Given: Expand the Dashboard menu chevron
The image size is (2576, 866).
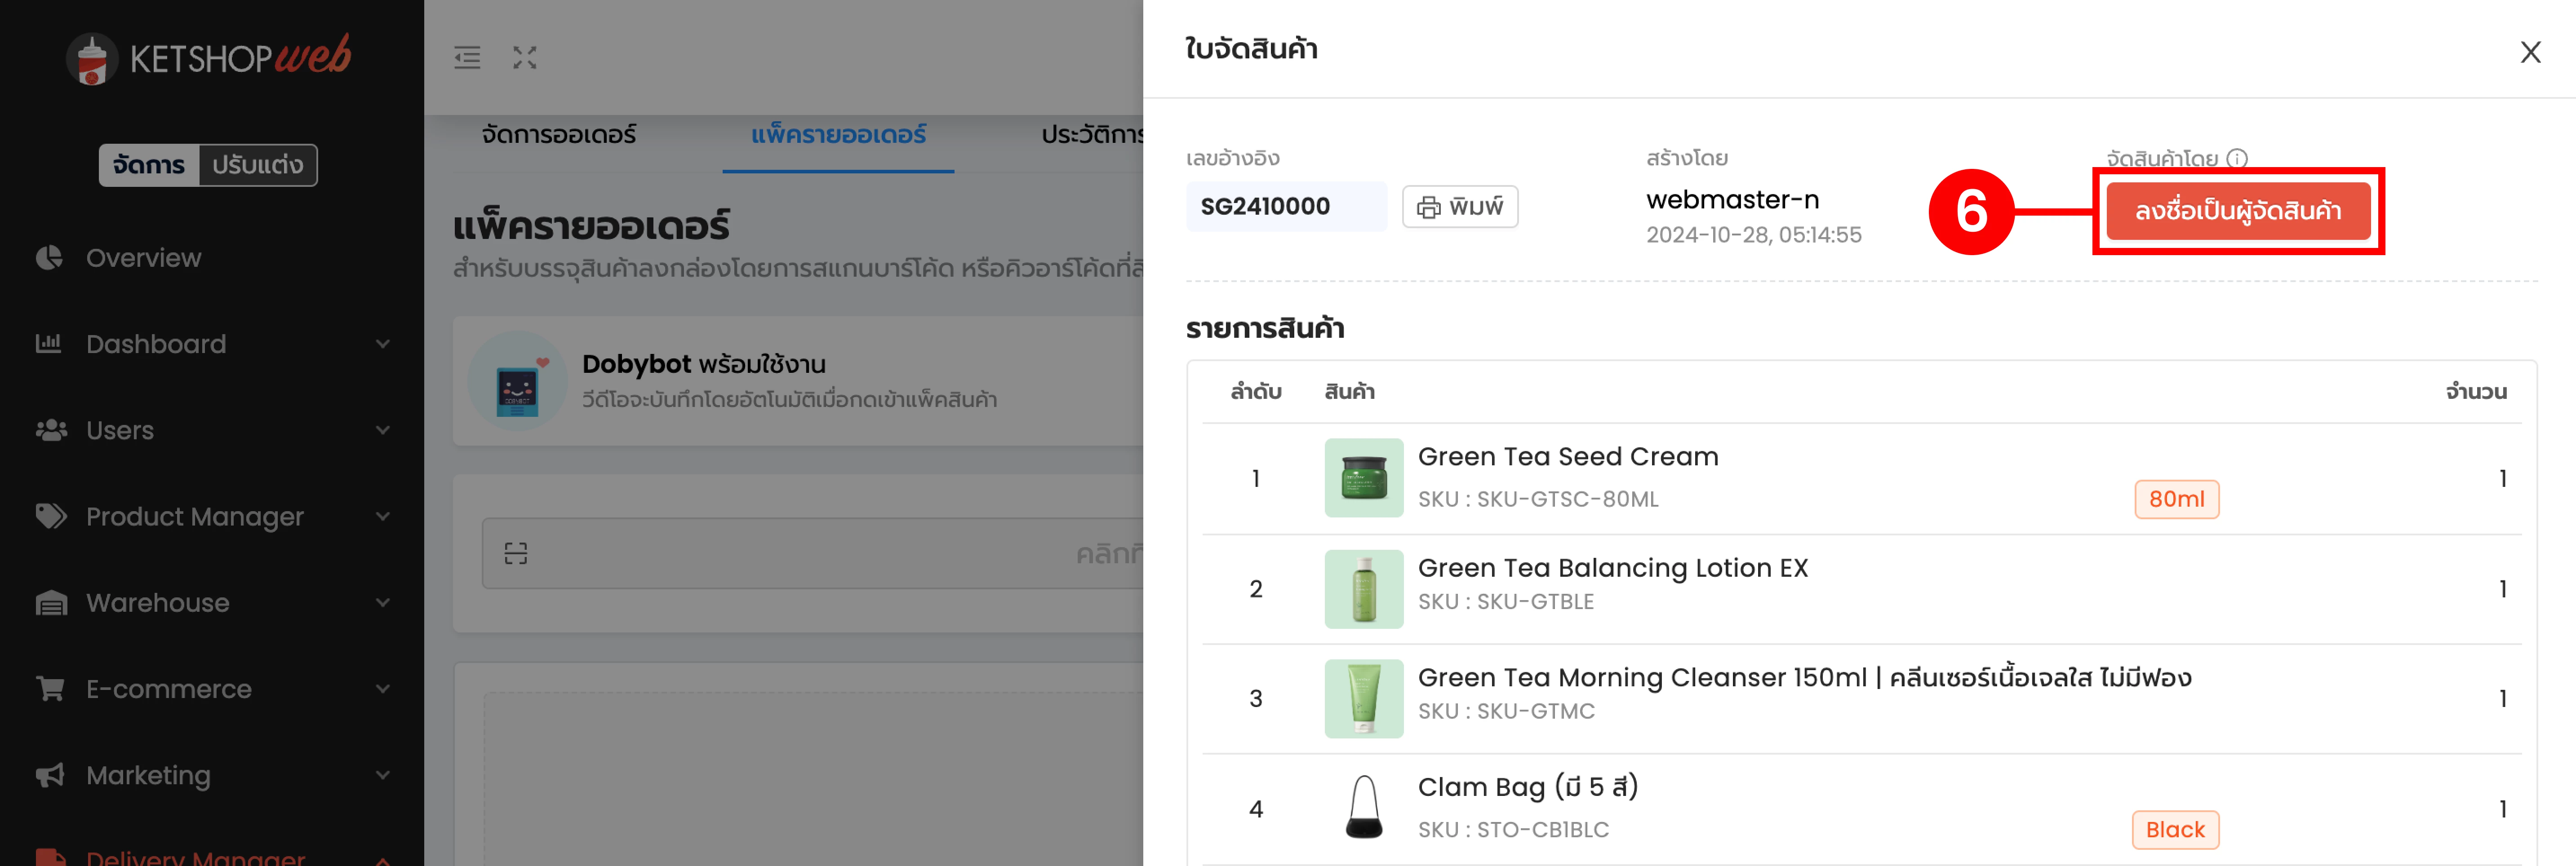Looking at the screenshot, I should point(383,344).
